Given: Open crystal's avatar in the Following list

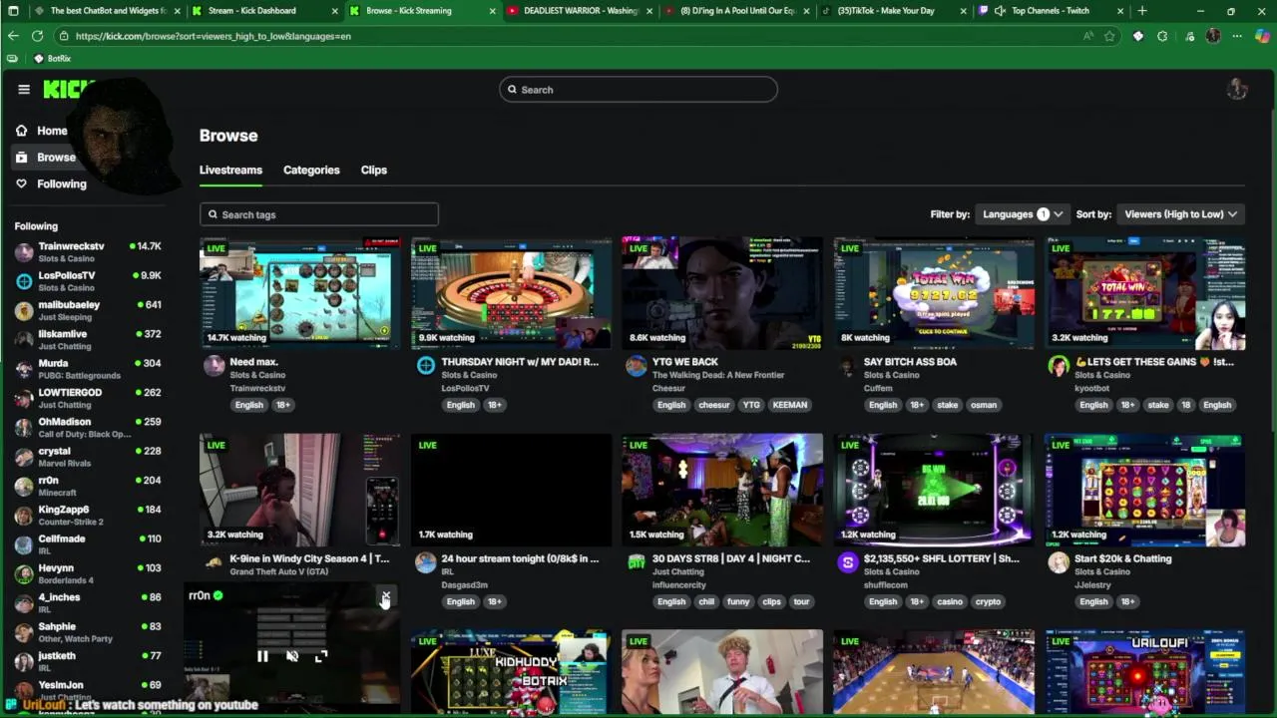Looking at the screenshot, I should 24,457.
